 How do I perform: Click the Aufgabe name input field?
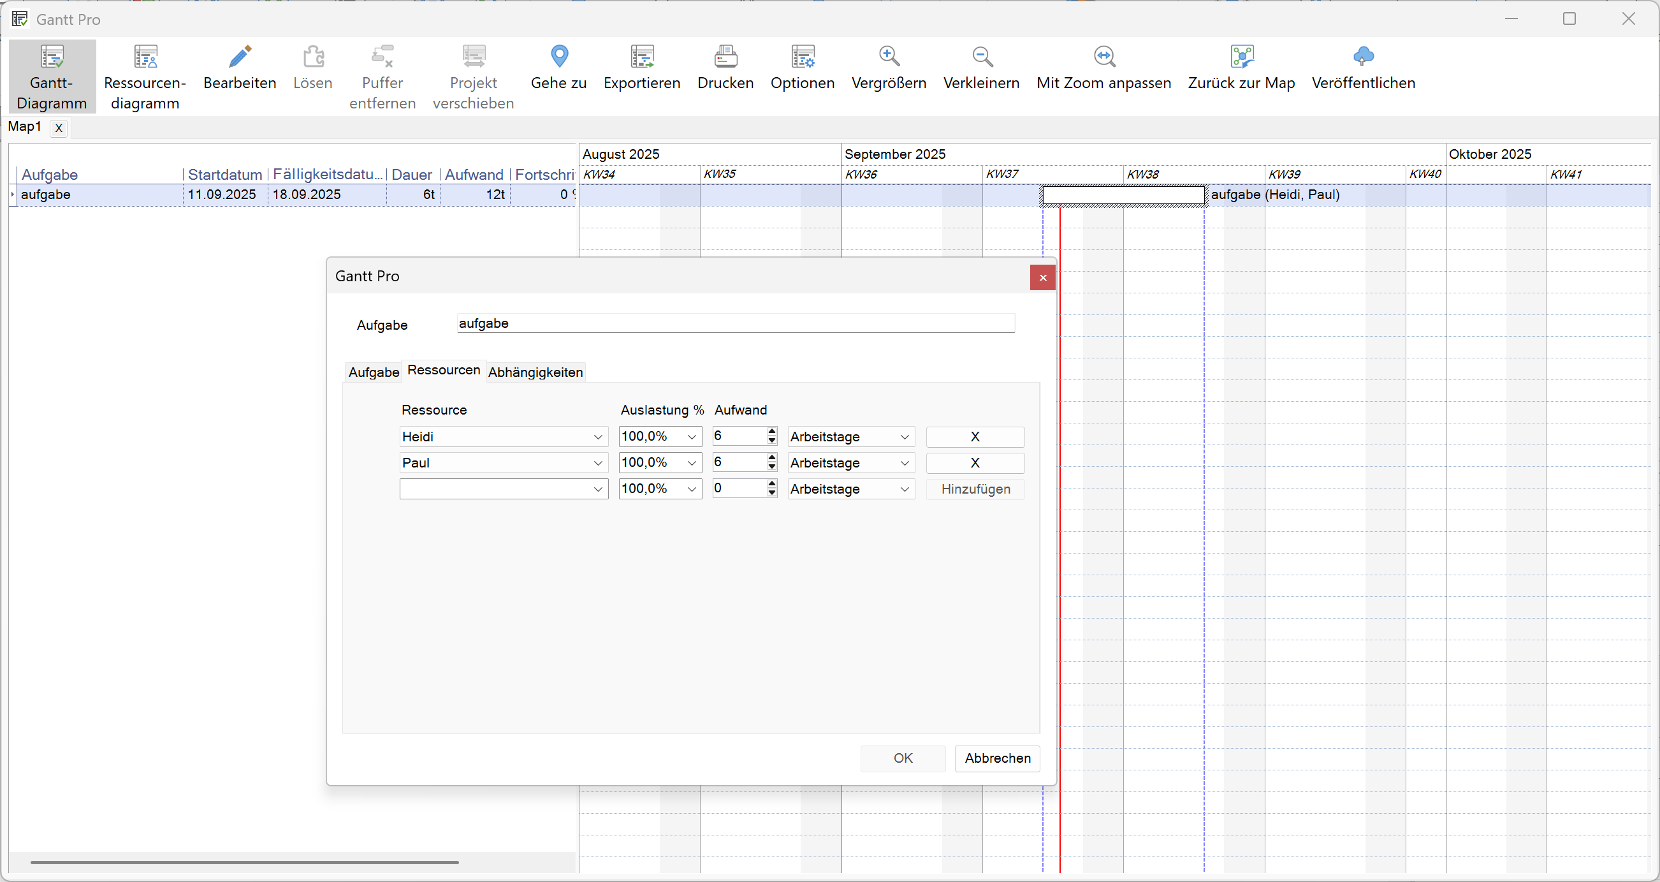click(x=735, y=324)
